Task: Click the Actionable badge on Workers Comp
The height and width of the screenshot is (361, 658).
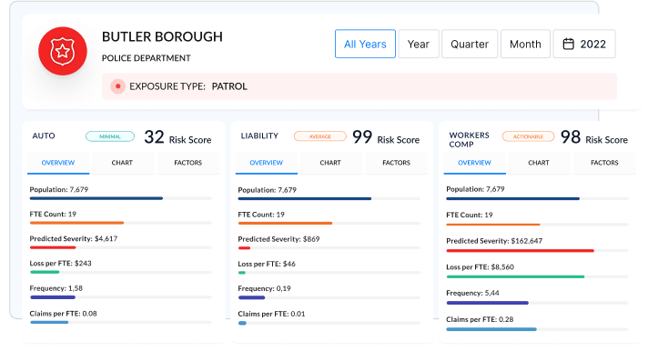Action: pyautogui.click(x=528, y=136)
